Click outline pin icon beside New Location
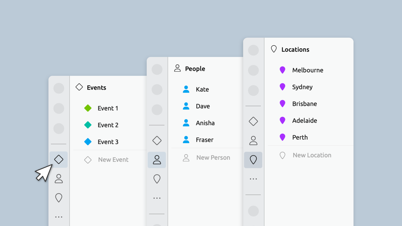The height and width of the screenshot is (226, 402). coord(282,155)
